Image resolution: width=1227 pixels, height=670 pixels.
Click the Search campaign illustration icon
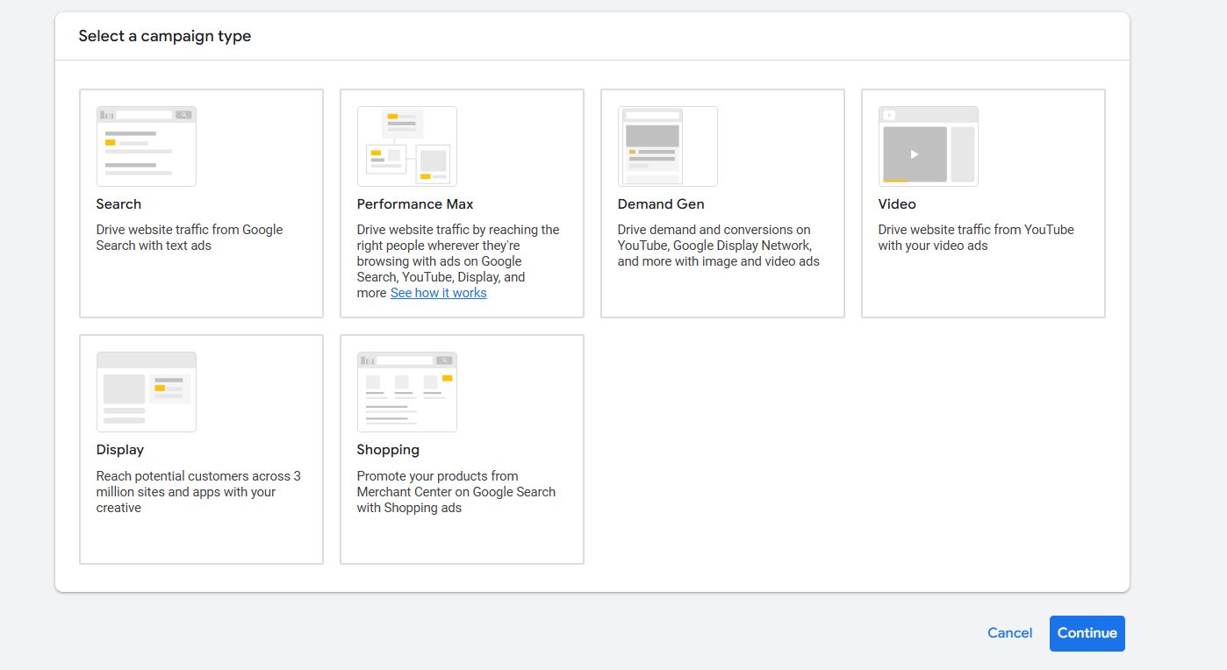pyautogui.click(x=146, y=146)
